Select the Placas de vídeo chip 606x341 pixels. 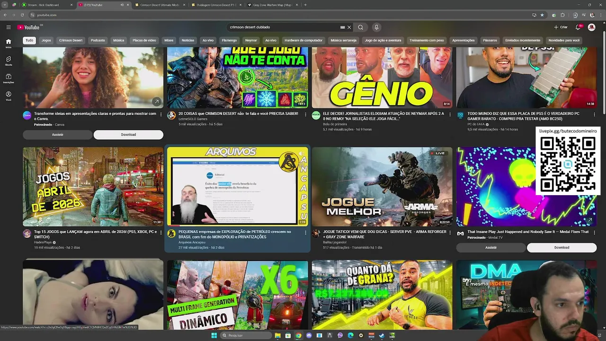[x=144, y=40]
